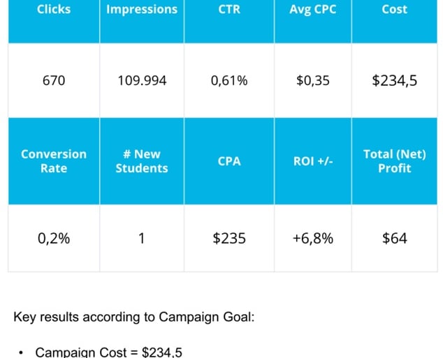
Task: Click the Conversion Rate header cell
Action: click(54, 161)
